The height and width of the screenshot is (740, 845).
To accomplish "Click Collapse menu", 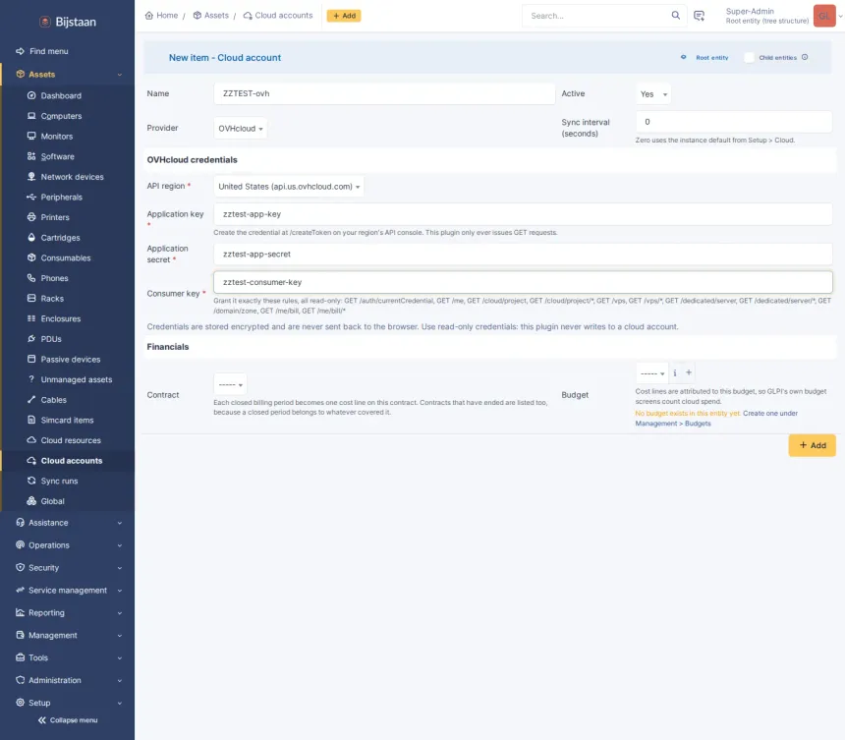I will click(68, 720).
